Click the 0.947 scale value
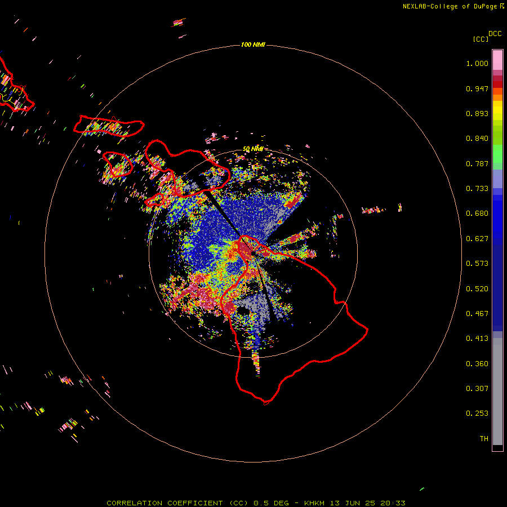Viewport: 507px width, 507px height. click(x=477, y=88)
